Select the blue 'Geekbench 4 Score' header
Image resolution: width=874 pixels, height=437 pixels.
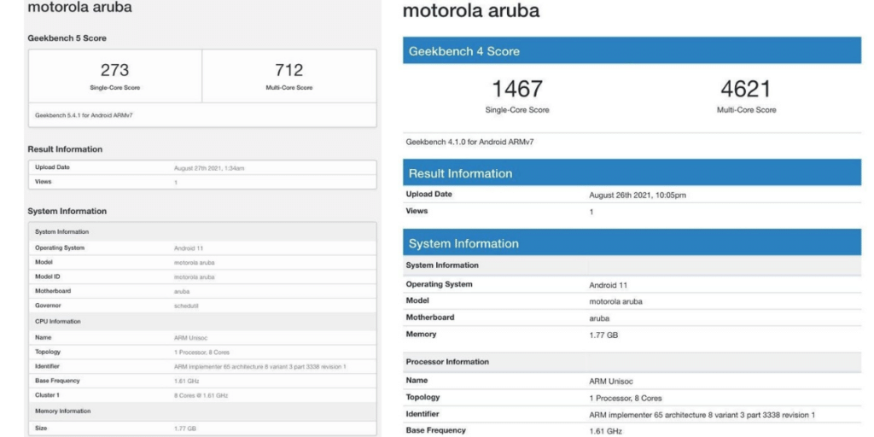pos(632,50)
